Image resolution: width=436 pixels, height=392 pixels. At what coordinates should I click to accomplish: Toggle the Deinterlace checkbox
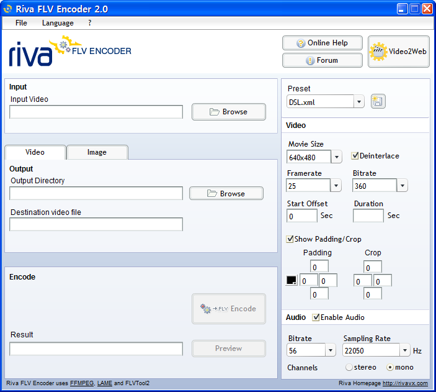(x=355, y=156)
